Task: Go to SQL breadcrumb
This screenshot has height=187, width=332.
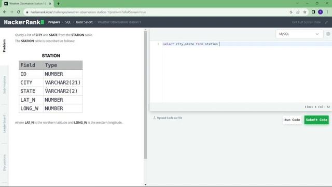Action: coord(68,22)
